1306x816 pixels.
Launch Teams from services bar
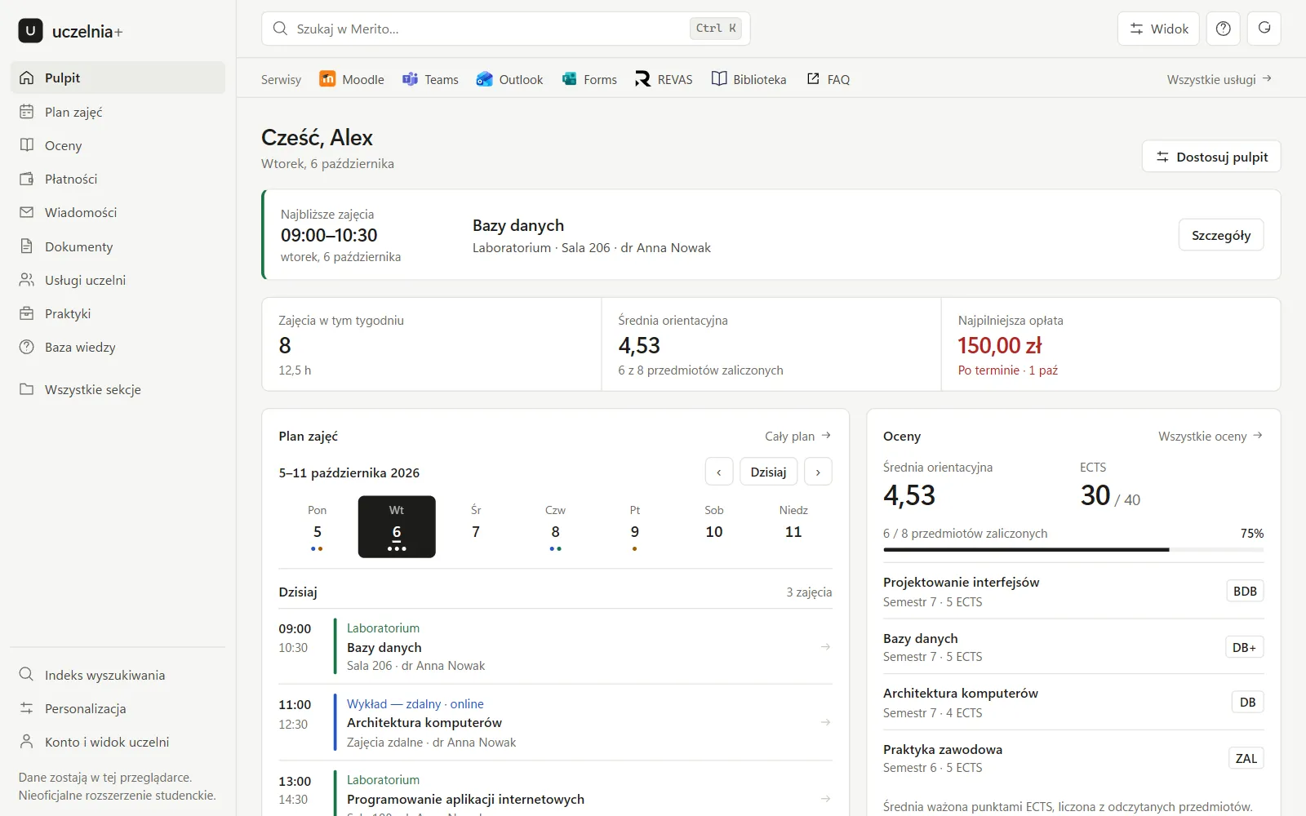click(x=430, y=79)
